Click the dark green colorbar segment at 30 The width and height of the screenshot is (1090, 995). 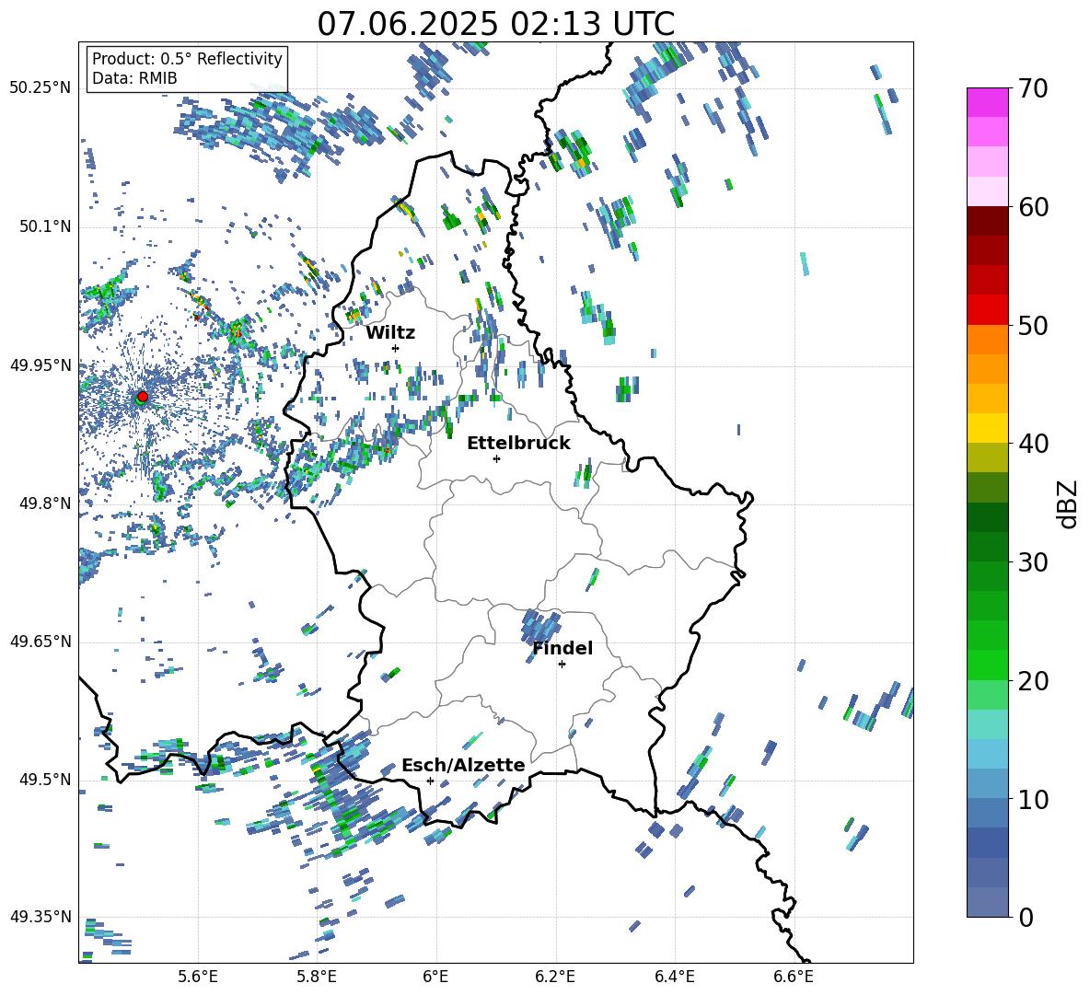[x=987, y=547]
